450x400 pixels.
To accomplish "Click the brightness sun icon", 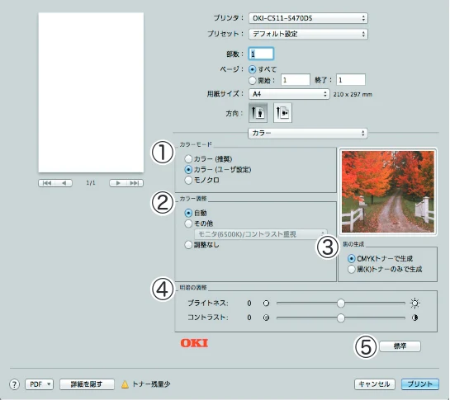I will tap(414, 303).
